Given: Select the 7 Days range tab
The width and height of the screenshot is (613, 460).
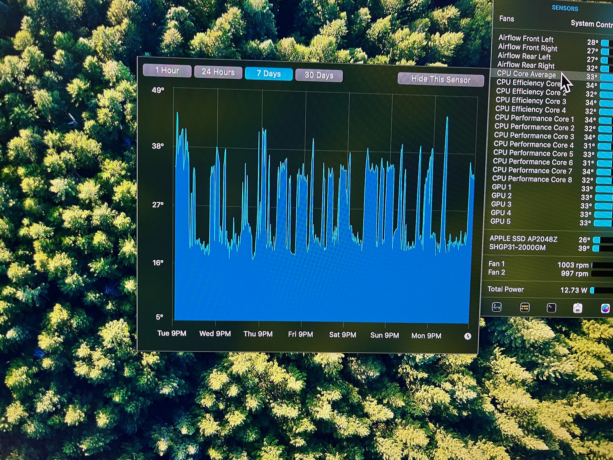Looking at the screenshot, I should coord(268,74).
